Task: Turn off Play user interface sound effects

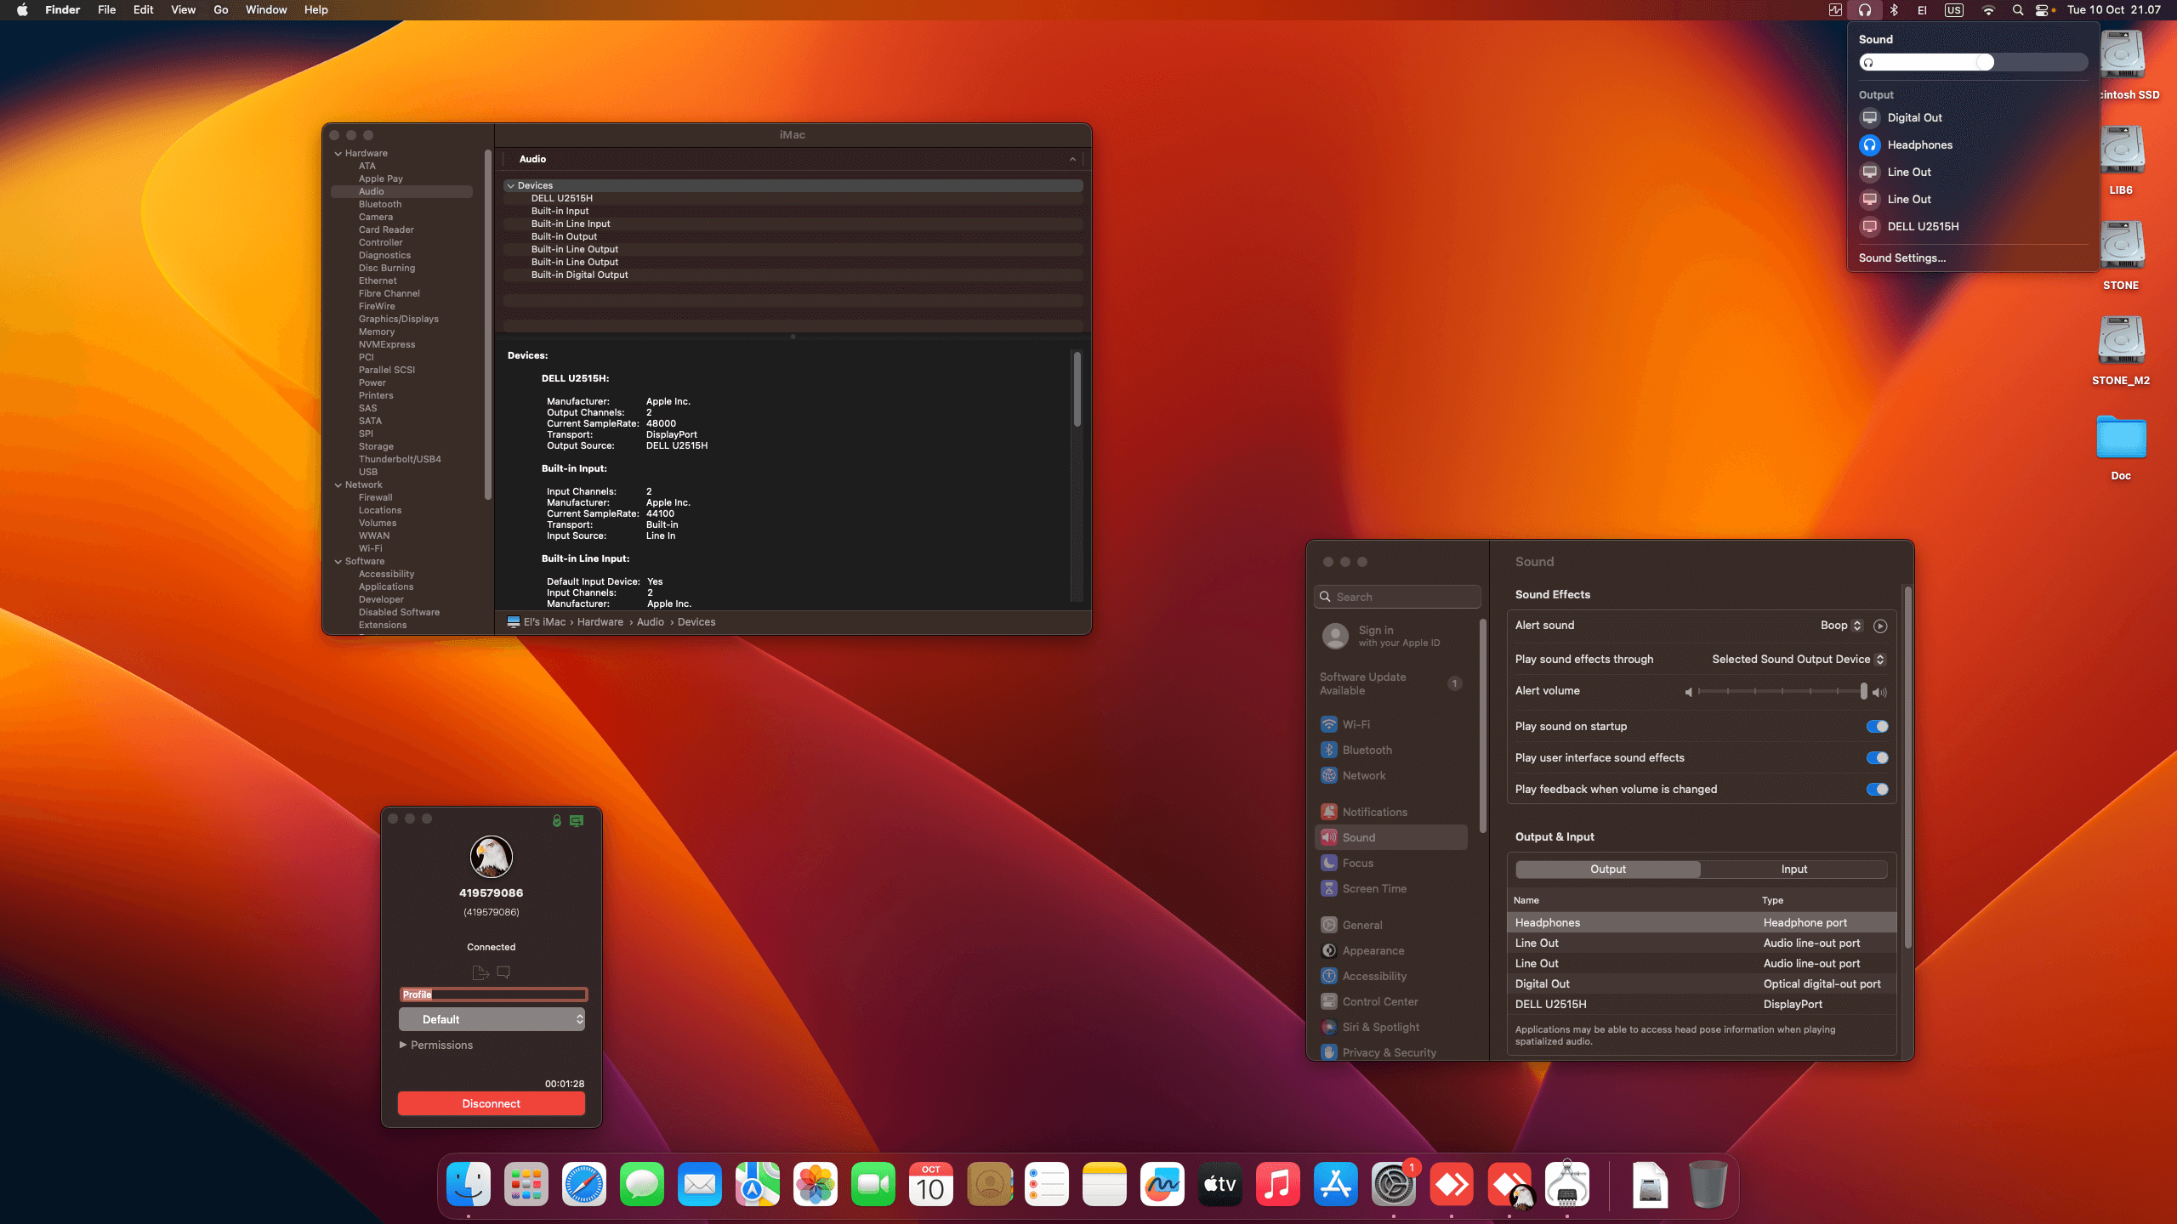Action: pyautogui.click(x=1877, y=757)
